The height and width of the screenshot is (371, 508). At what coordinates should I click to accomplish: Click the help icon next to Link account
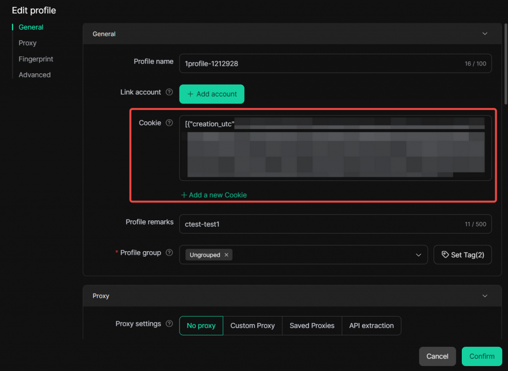(x=169, y=92)
